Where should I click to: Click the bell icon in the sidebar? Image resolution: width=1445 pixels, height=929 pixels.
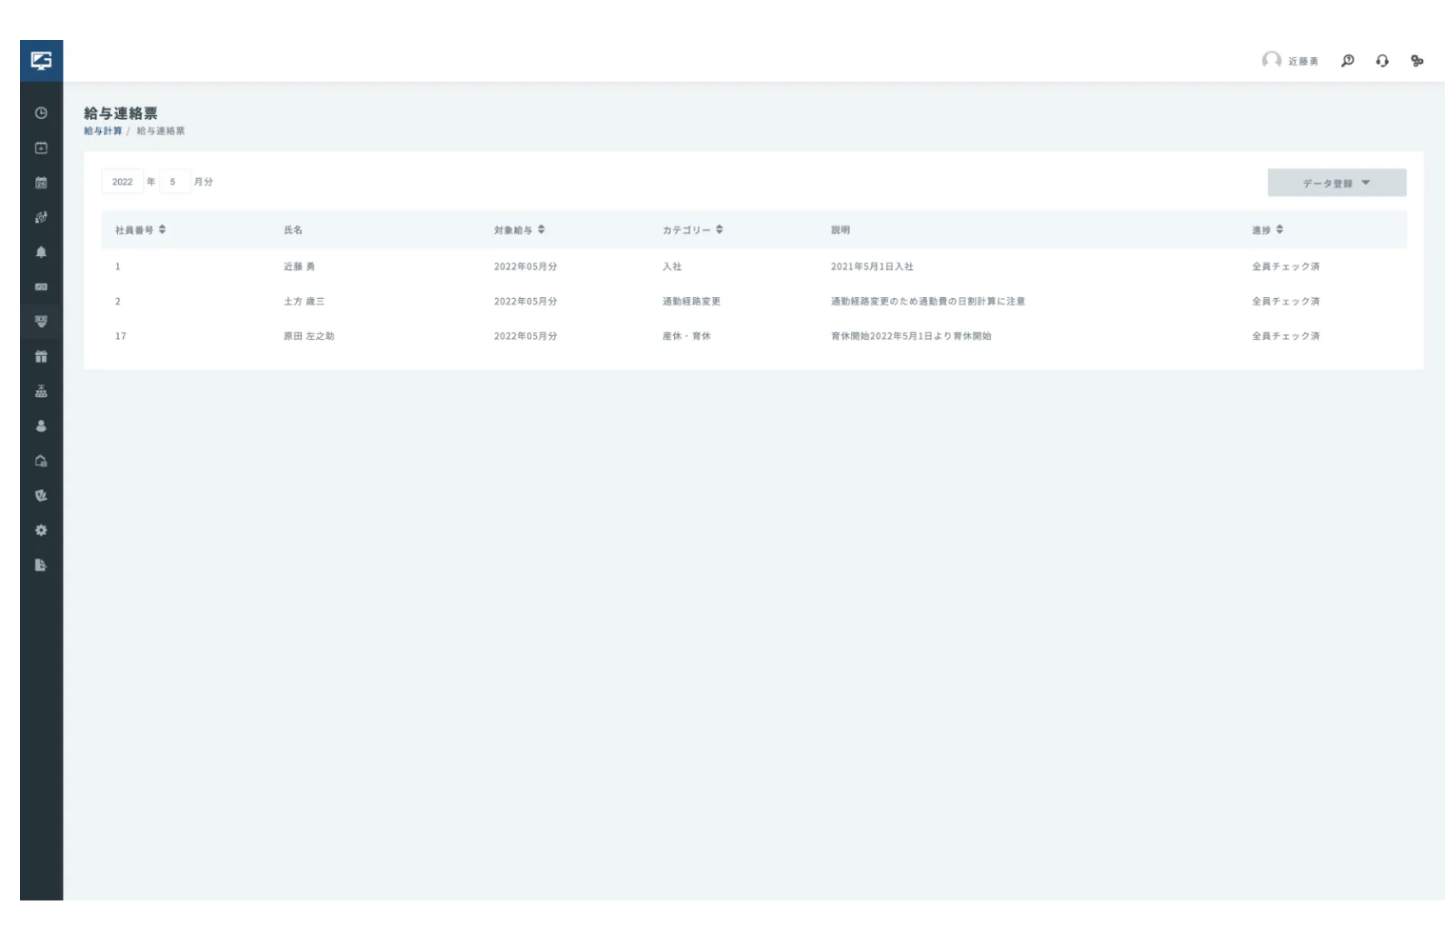tap(41, 252)
